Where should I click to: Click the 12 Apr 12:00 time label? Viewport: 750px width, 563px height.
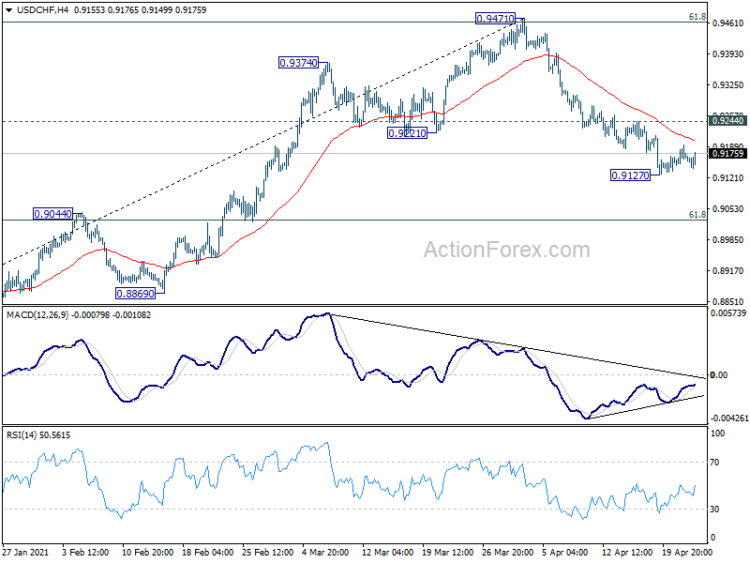627,552
